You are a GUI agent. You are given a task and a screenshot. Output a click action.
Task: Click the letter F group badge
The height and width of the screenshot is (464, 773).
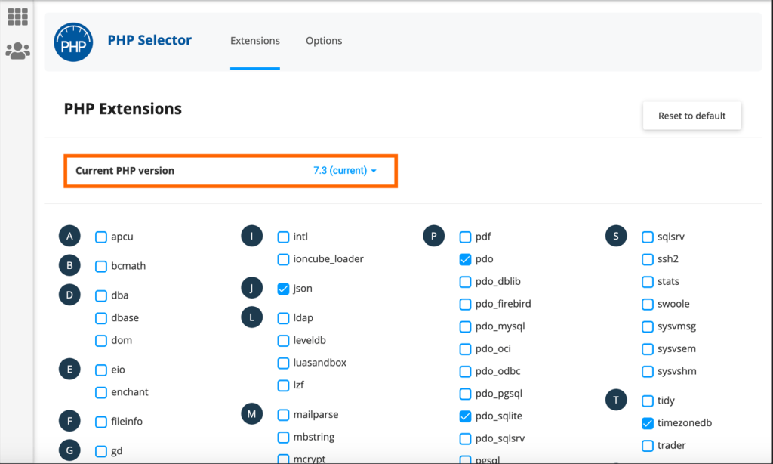[69, 421]
